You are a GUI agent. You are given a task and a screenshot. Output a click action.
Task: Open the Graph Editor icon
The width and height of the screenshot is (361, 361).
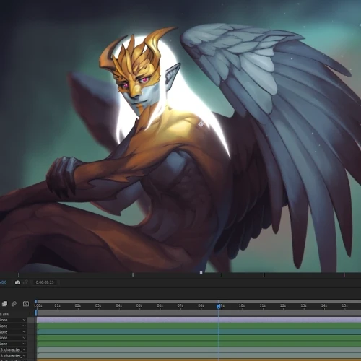point(26,304)
